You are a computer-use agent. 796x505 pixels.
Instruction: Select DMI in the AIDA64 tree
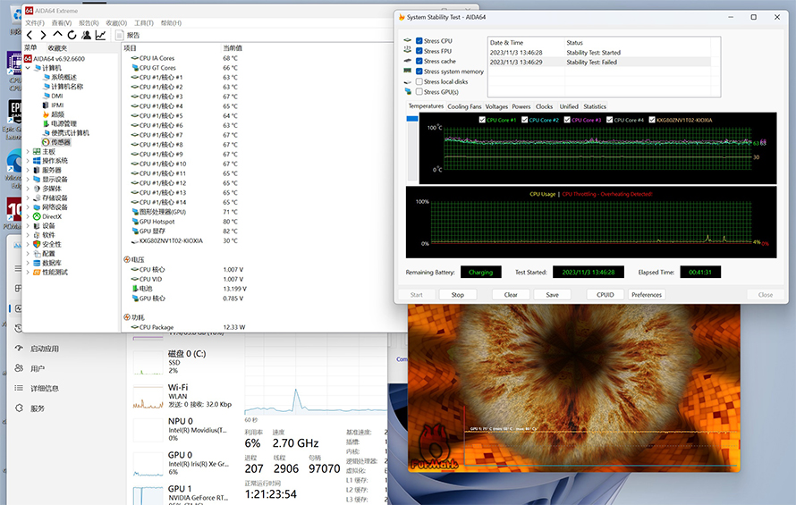53,96
